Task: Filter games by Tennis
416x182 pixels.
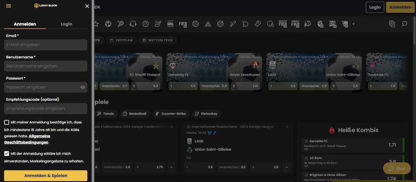Action: click(x=106, y=114)
